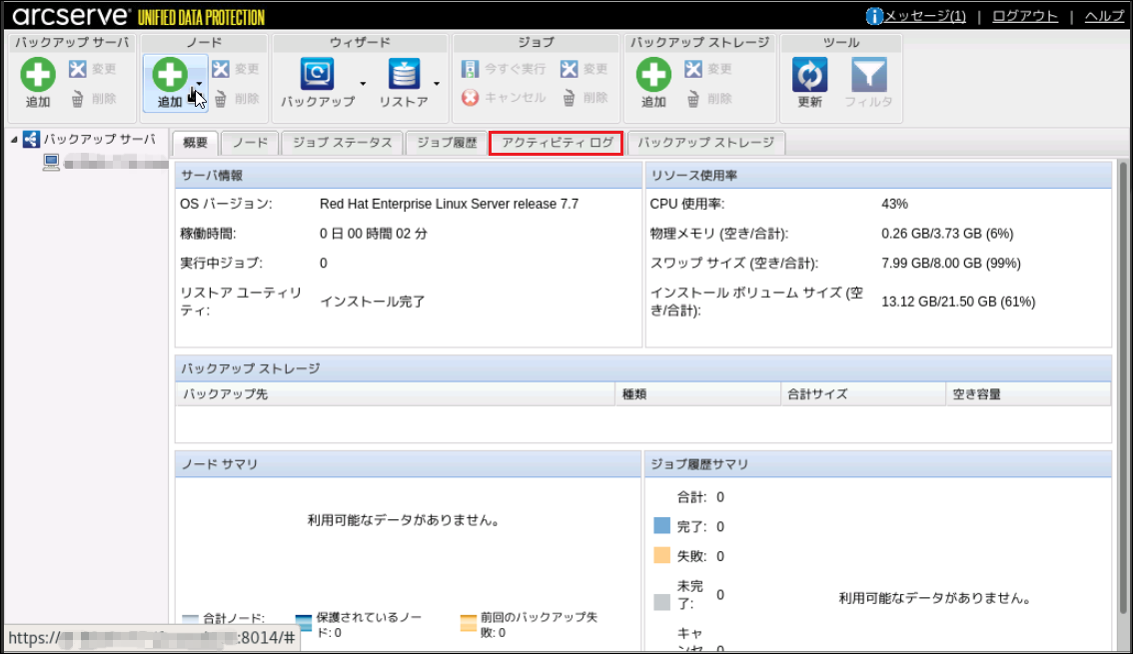Switch to the アクティビティ ログ tab

click(557, 143)
